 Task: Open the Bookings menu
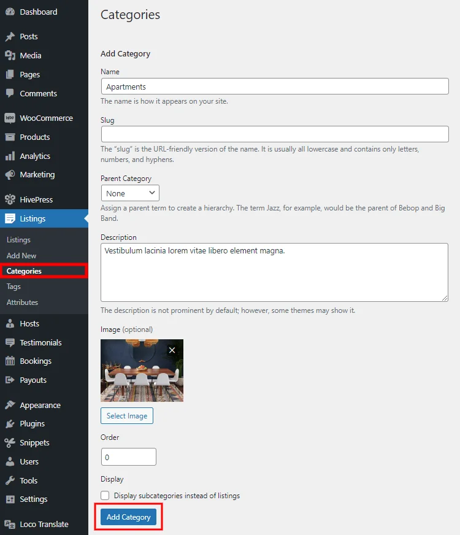[x=36, y=361]
